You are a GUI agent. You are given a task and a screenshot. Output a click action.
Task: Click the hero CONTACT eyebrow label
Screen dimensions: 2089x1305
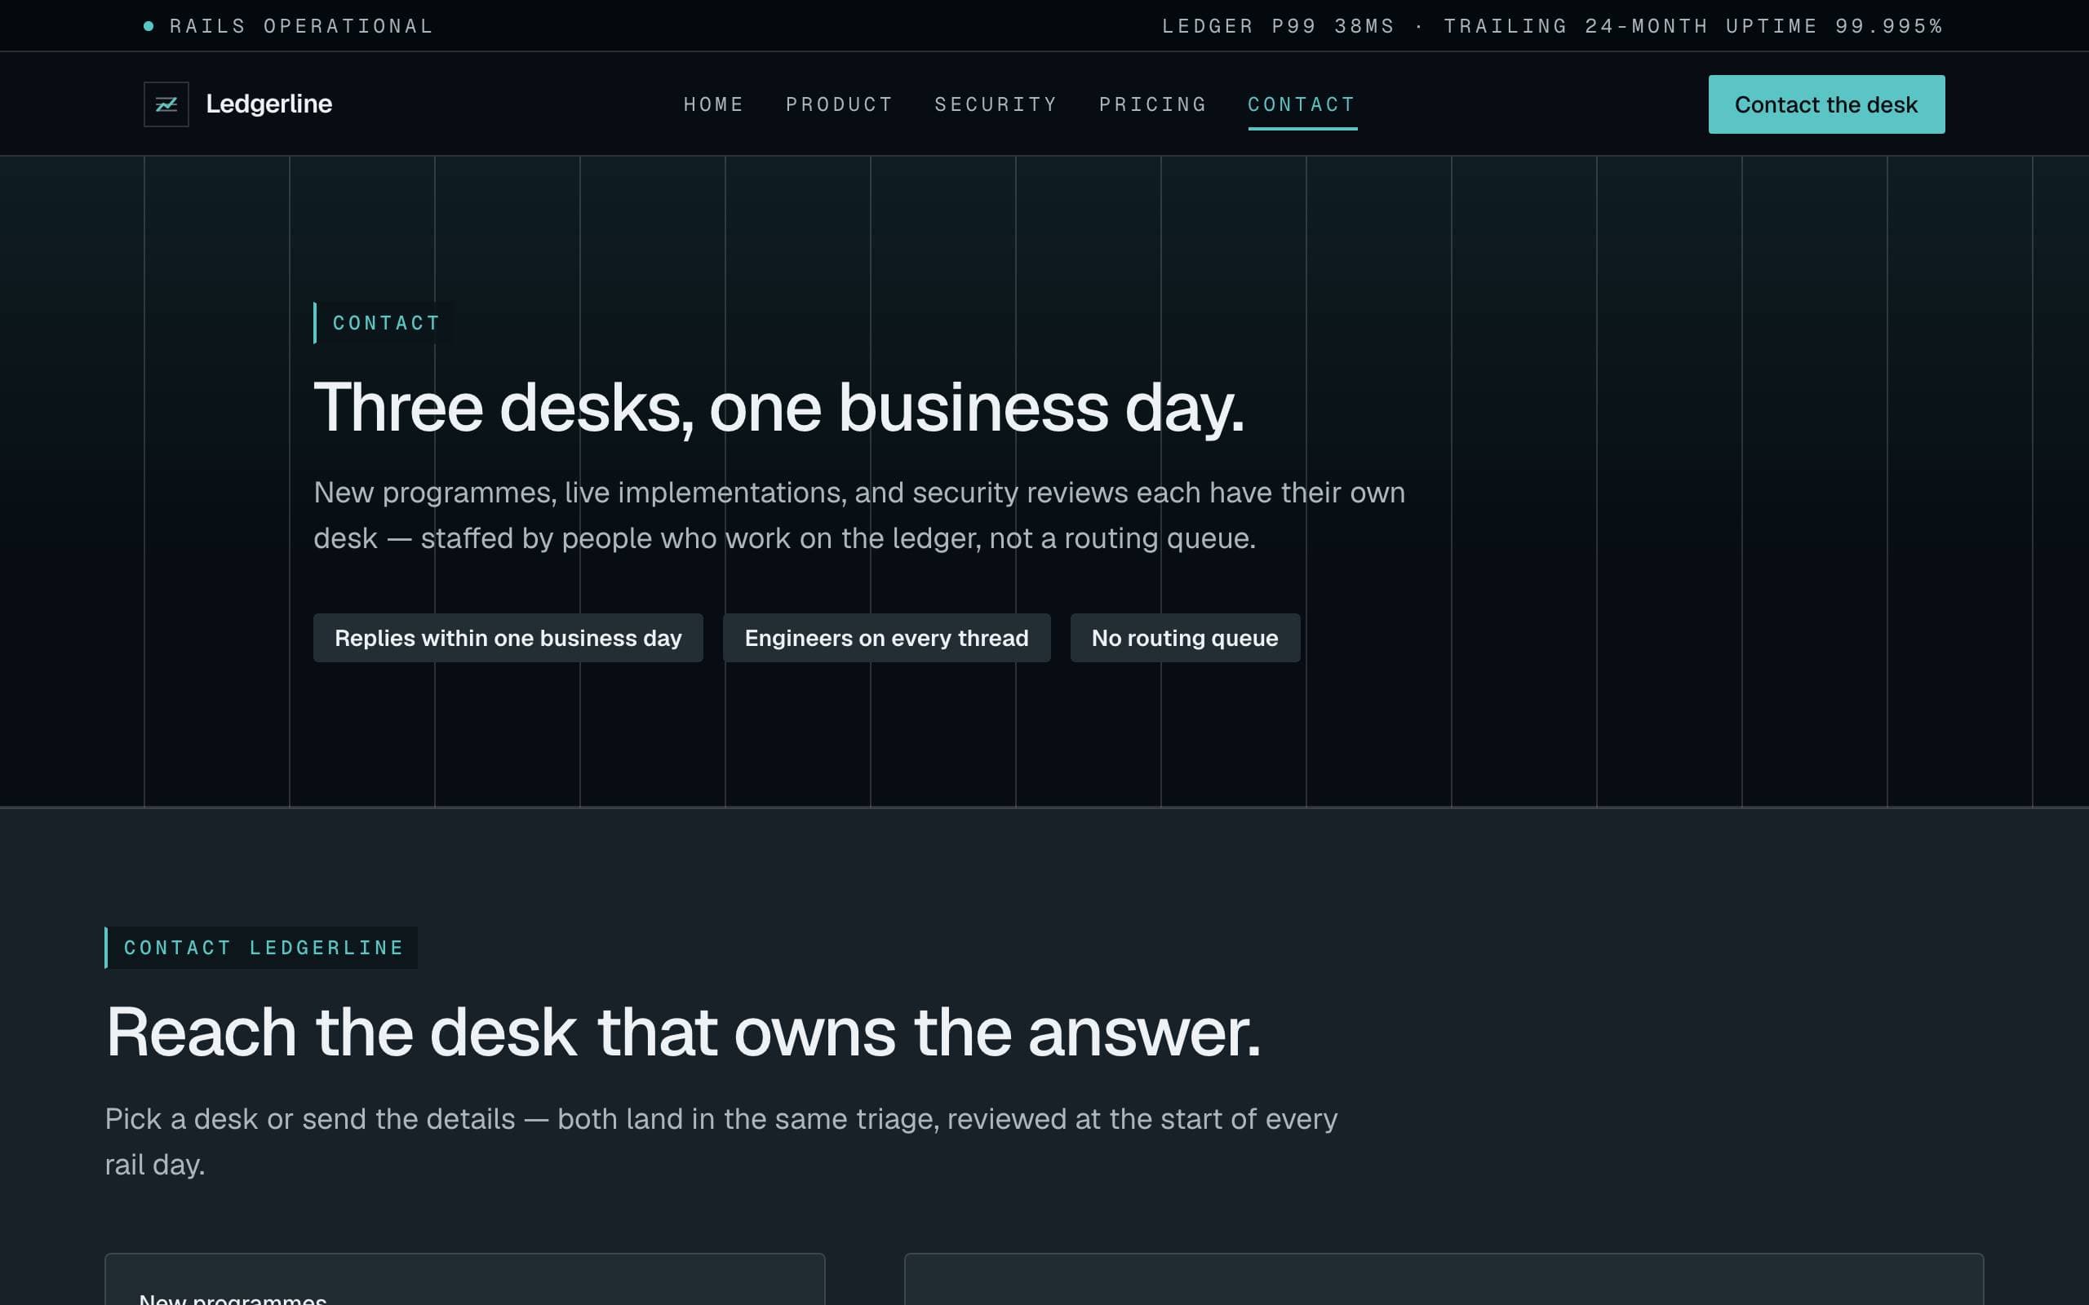coord(386,323)
